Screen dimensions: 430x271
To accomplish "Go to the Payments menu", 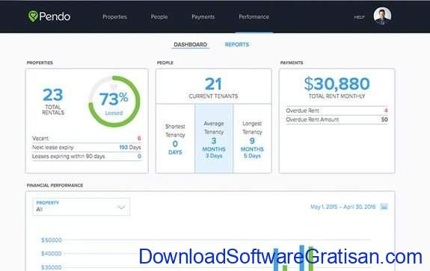I will click(203, 16).
